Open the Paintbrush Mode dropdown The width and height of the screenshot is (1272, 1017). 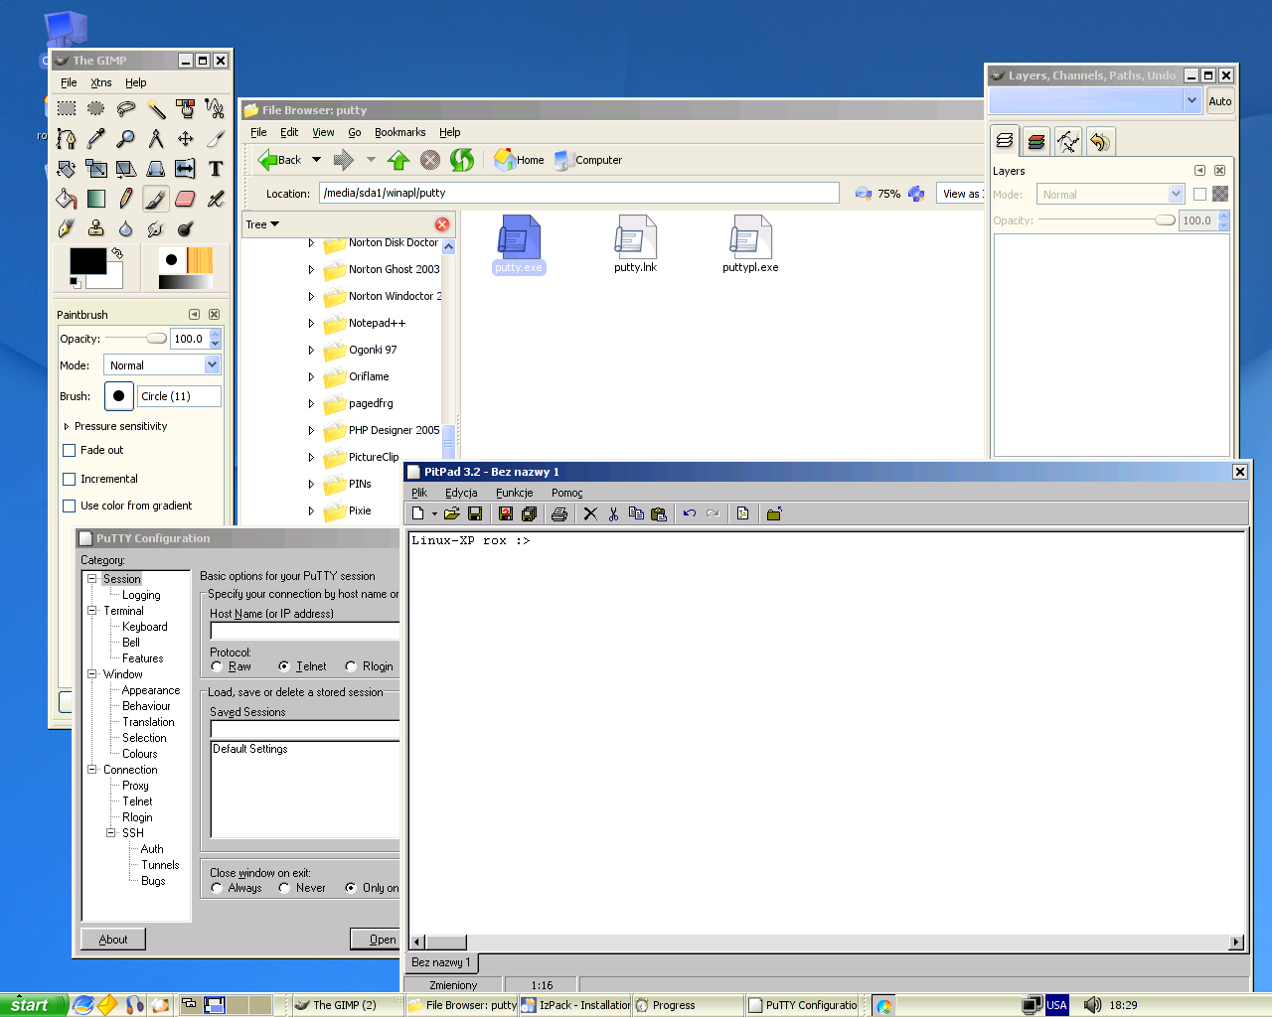coord(162,365)
